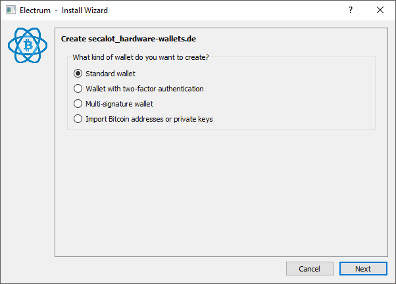Click the question mark help button
This screenshot has width=396, height=284.
[x=351, y=10]
